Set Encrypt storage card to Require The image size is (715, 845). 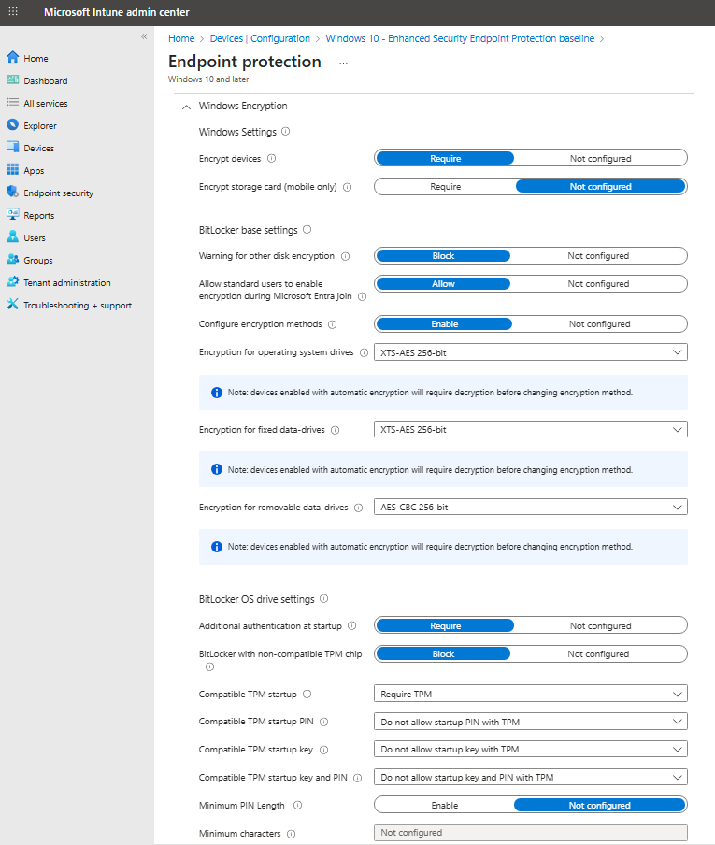(x=445, y=186)
